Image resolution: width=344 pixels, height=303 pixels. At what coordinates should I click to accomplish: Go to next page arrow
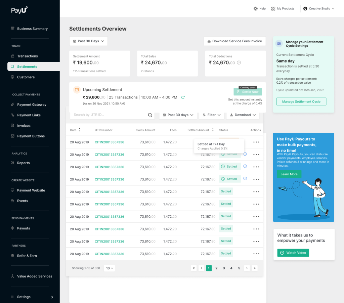click(247, 268)
